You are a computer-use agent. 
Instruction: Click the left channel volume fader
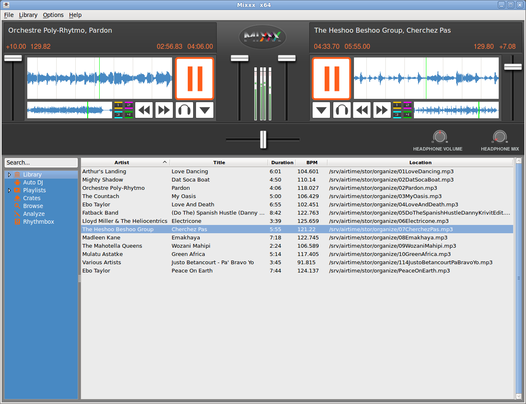[239, 58]
